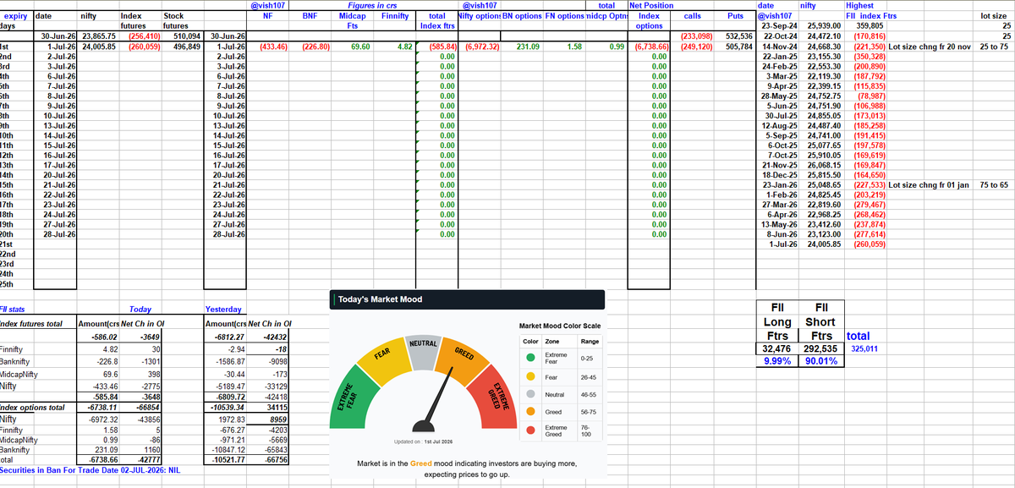Click the total Index ftrs value (585.84)

(x=442, y=47)
